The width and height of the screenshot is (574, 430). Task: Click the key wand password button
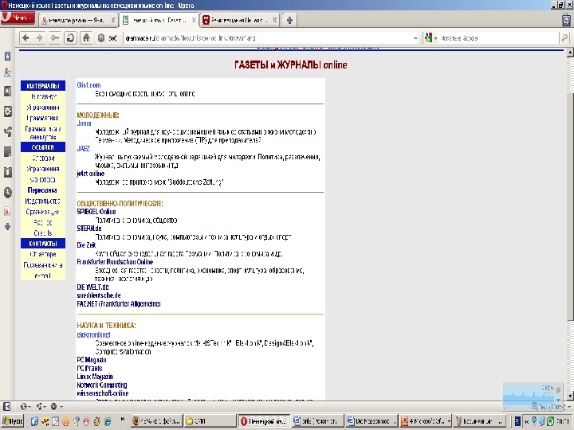(54, 37)
